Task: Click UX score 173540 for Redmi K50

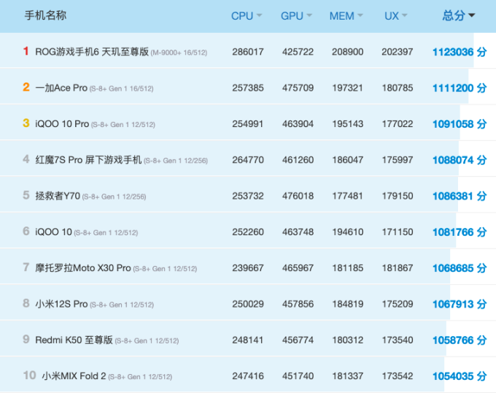Action: coord(397,340)
